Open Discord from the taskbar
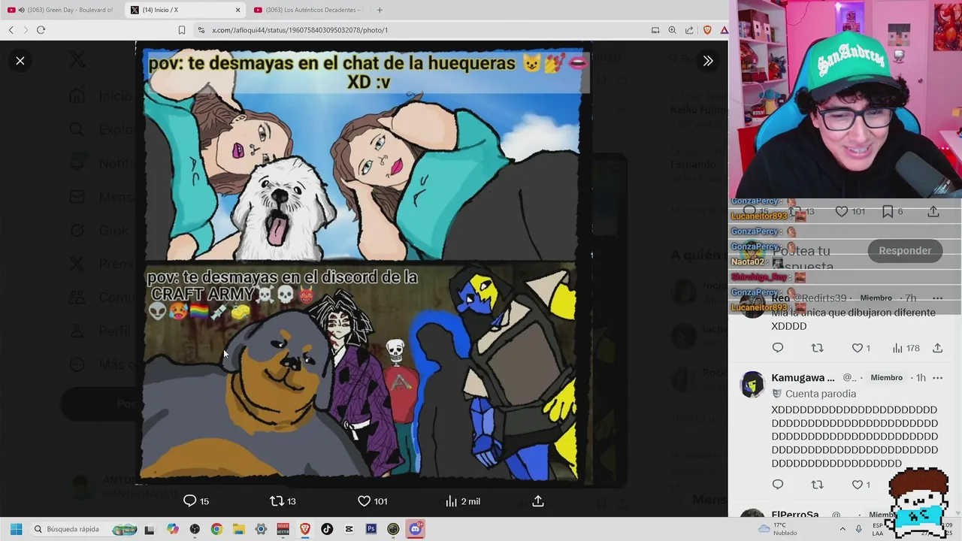 pos(416,529)
